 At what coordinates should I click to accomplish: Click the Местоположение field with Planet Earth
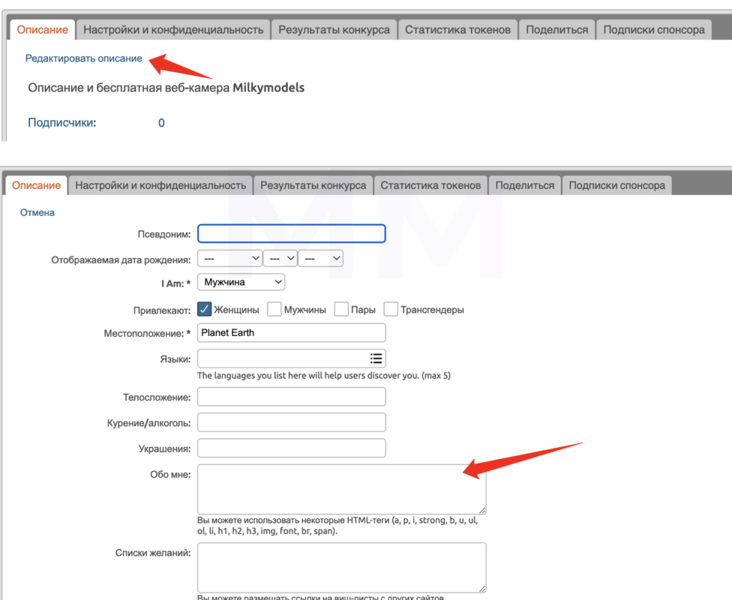(292, 333)
